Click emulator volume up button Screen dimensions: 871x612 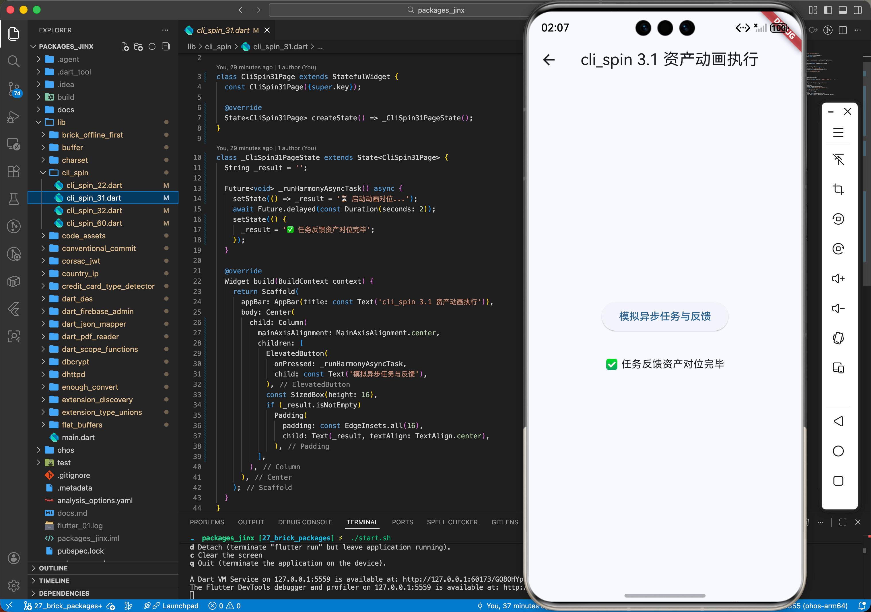tap(838, 279)
